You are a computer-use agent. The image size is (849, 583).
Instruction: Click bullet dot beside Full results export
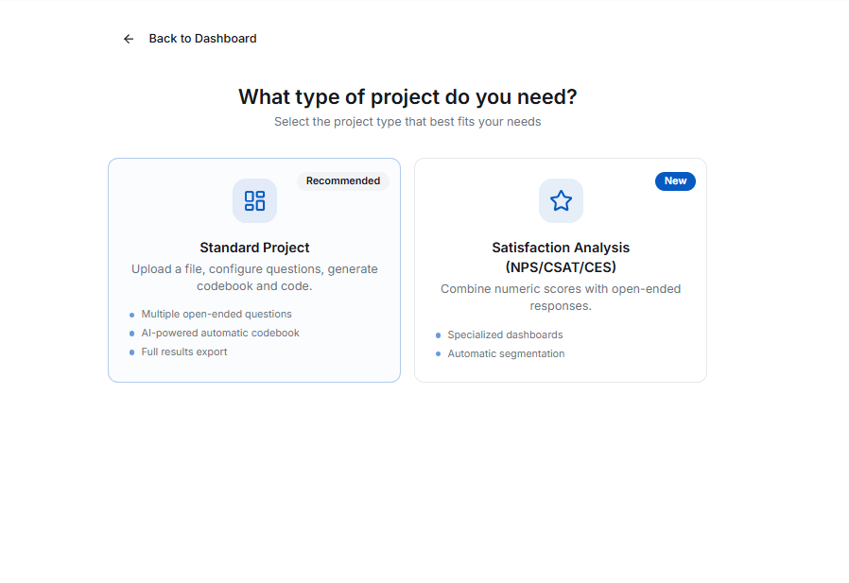131,352
